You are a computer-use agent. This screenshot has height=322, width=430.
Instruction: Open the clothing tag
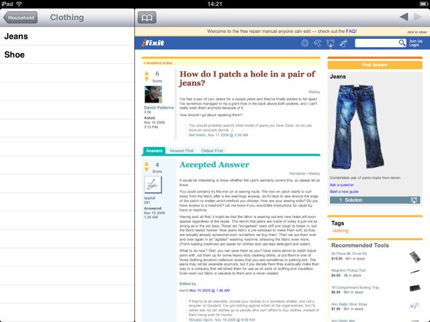tap(341, 231)
